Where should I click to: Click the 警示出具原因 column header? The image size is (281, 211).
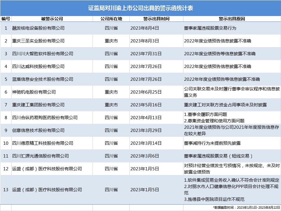coord(232,19)
